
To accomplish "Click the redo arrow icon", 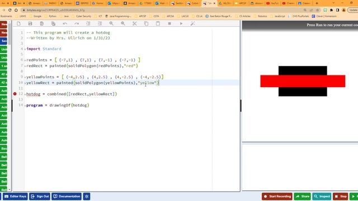I will (x=77, y=23).
